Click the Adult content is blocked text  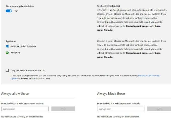click(x=108, y=6)
